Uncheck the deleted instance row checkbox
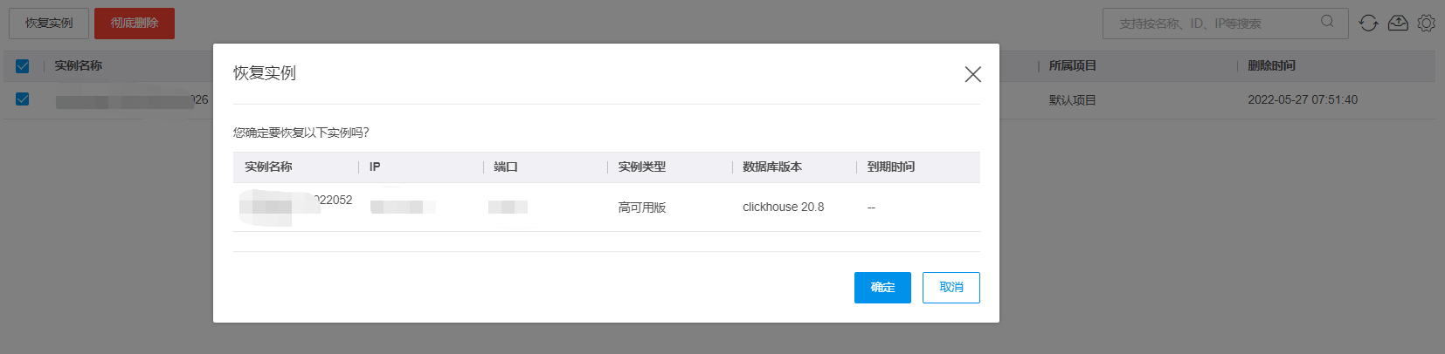The width and height of the screenshot is (1445, 354). tap(23, 99)
